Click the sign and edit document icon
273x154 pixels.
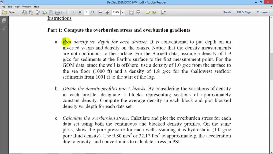tap(38, 12)
